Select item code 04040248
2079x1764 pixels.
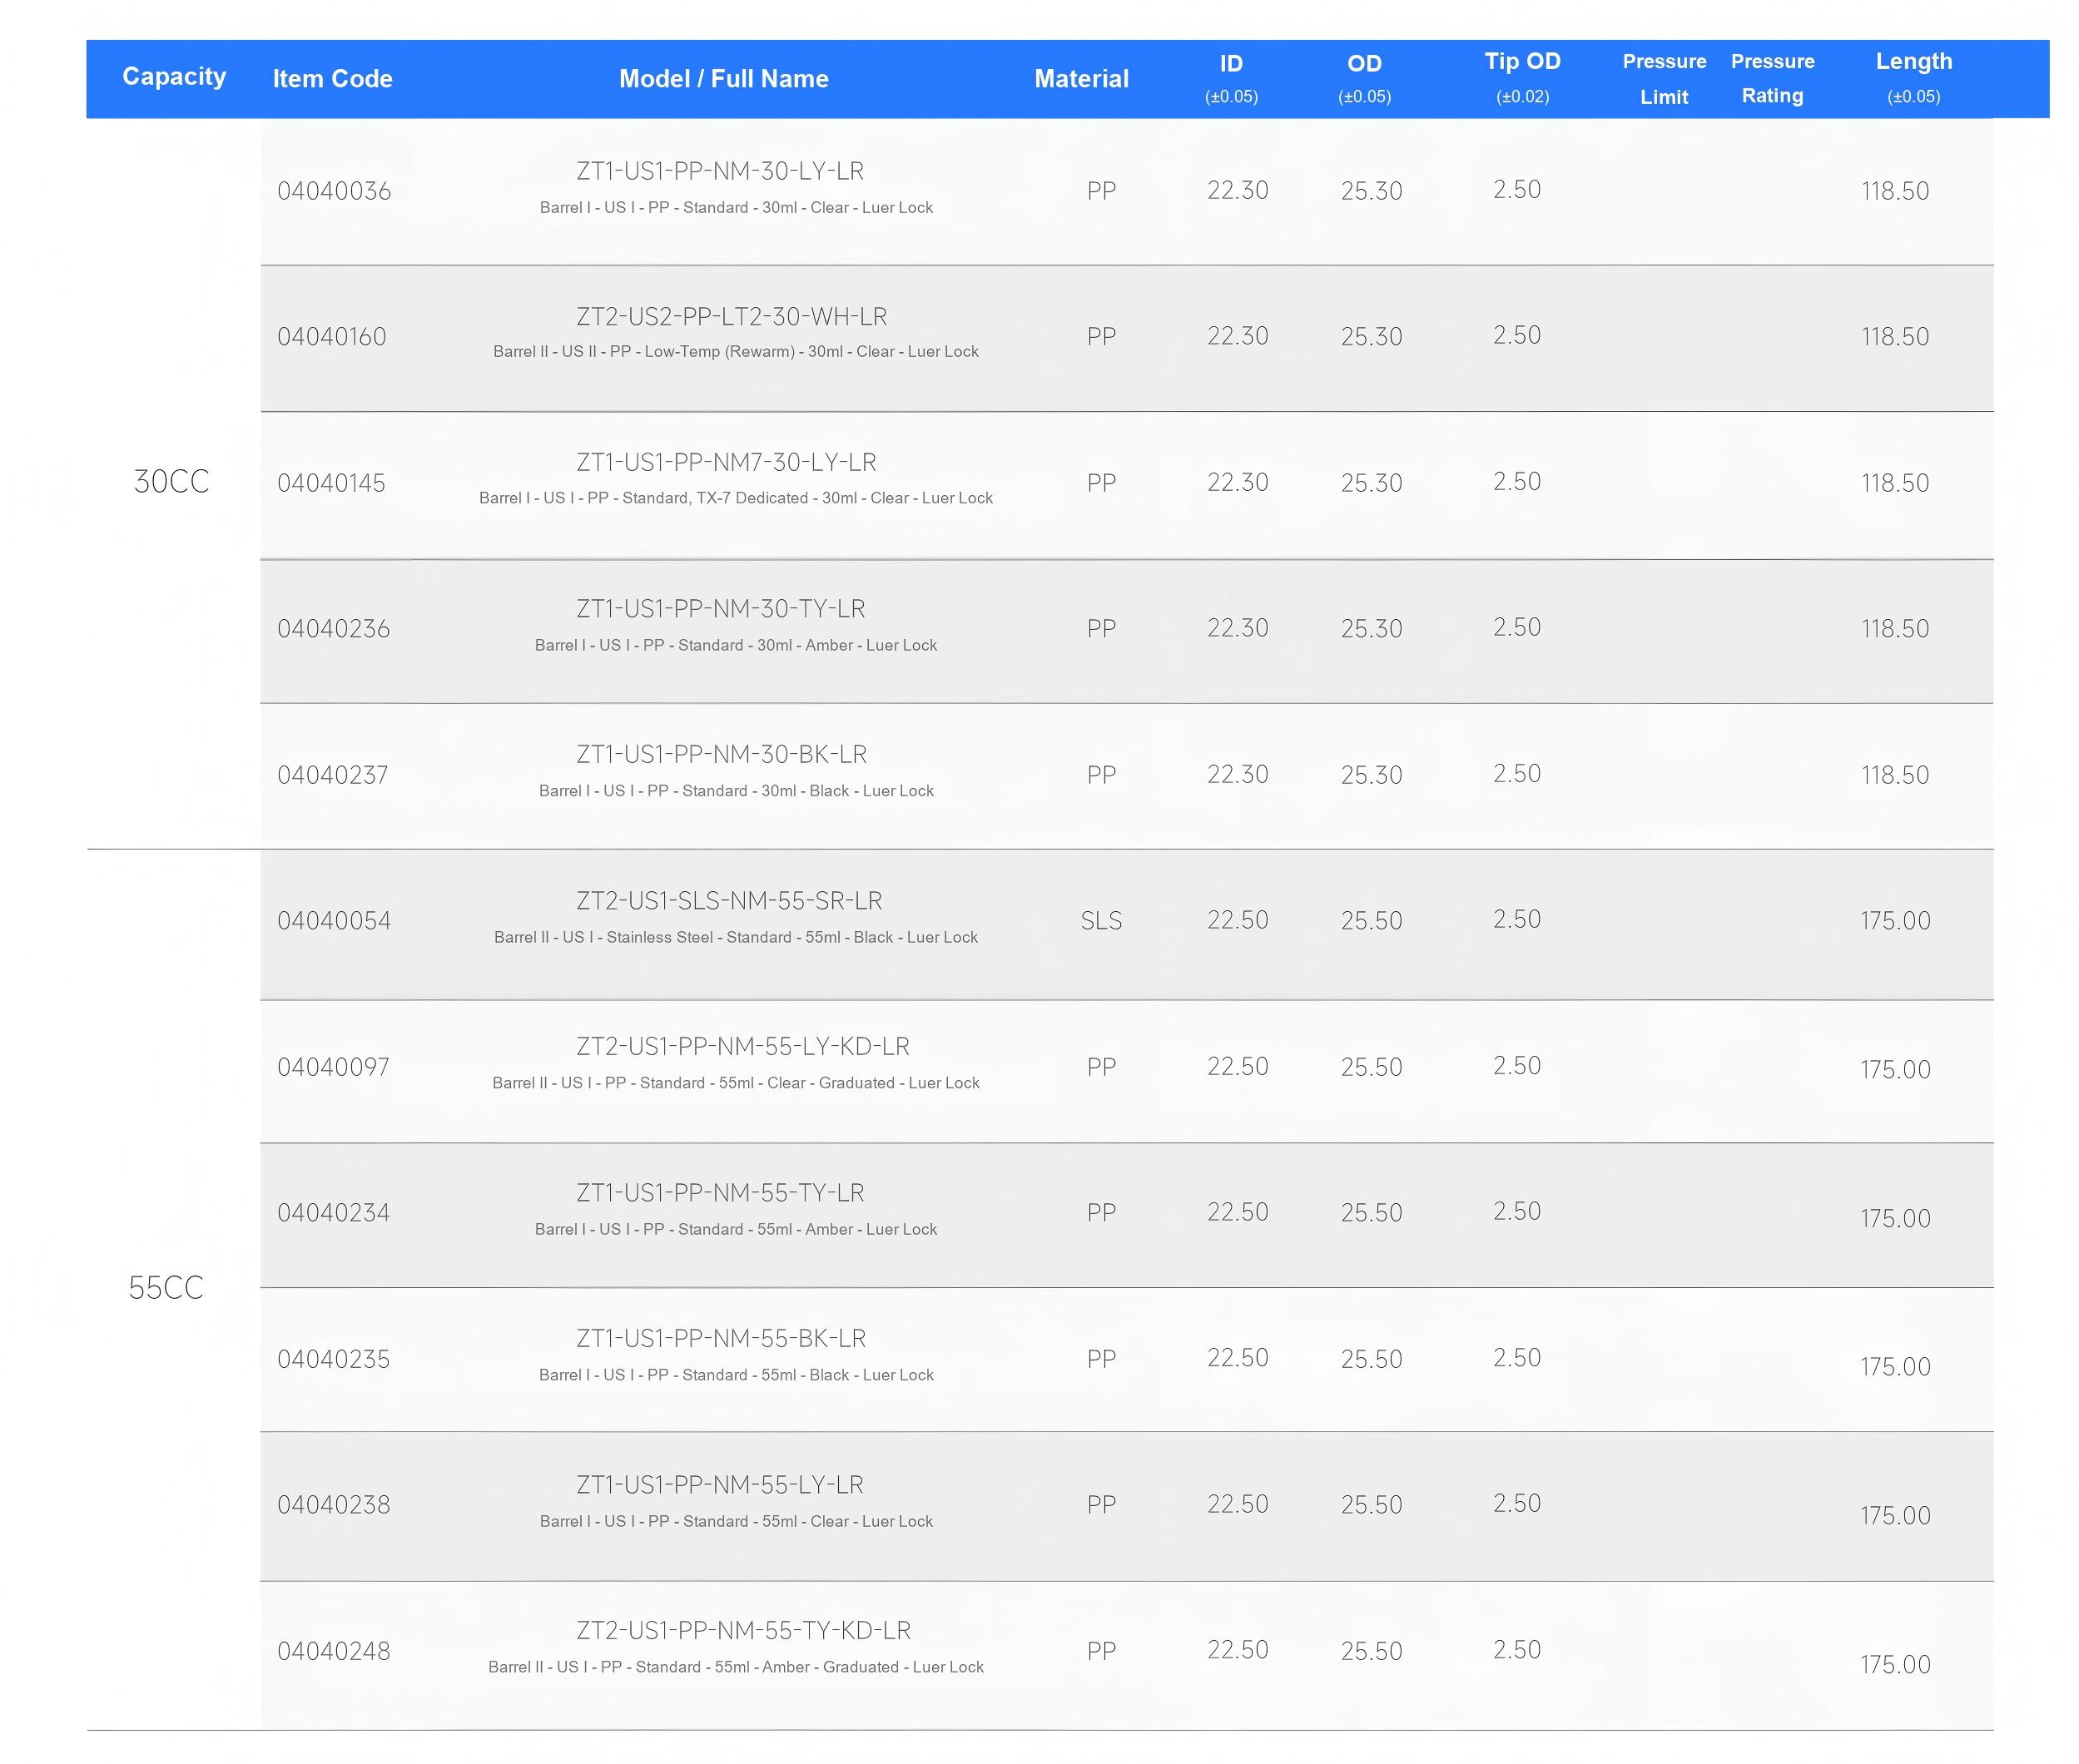pyautogui.click(x=333, y=1651)
